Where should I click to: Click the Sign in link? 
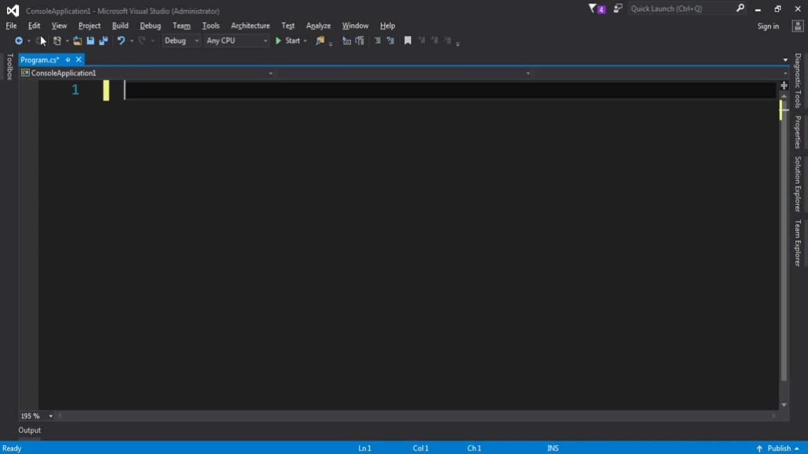point(768,26)
